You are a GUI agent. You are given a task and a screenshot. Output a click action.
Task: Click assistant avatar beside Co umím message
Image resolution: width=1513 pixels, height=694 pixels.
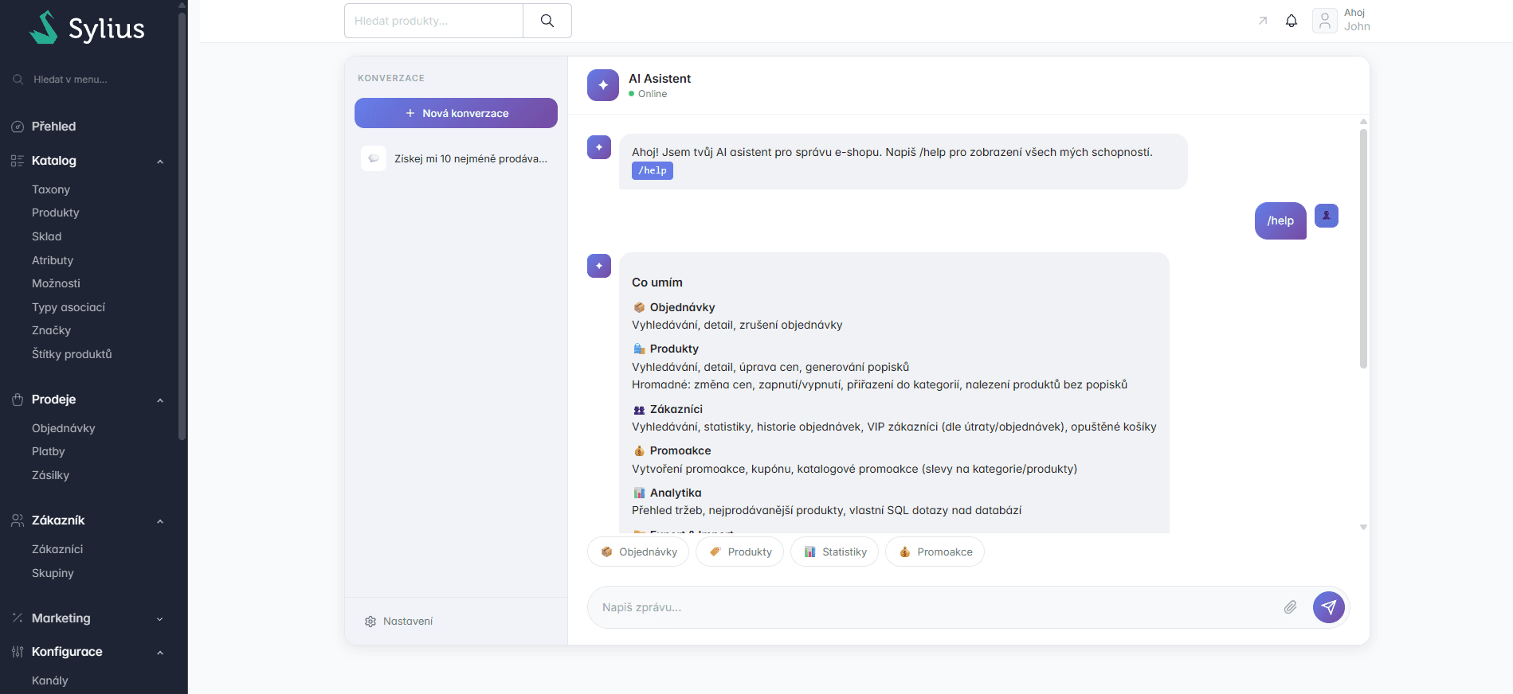coord(599,266)
